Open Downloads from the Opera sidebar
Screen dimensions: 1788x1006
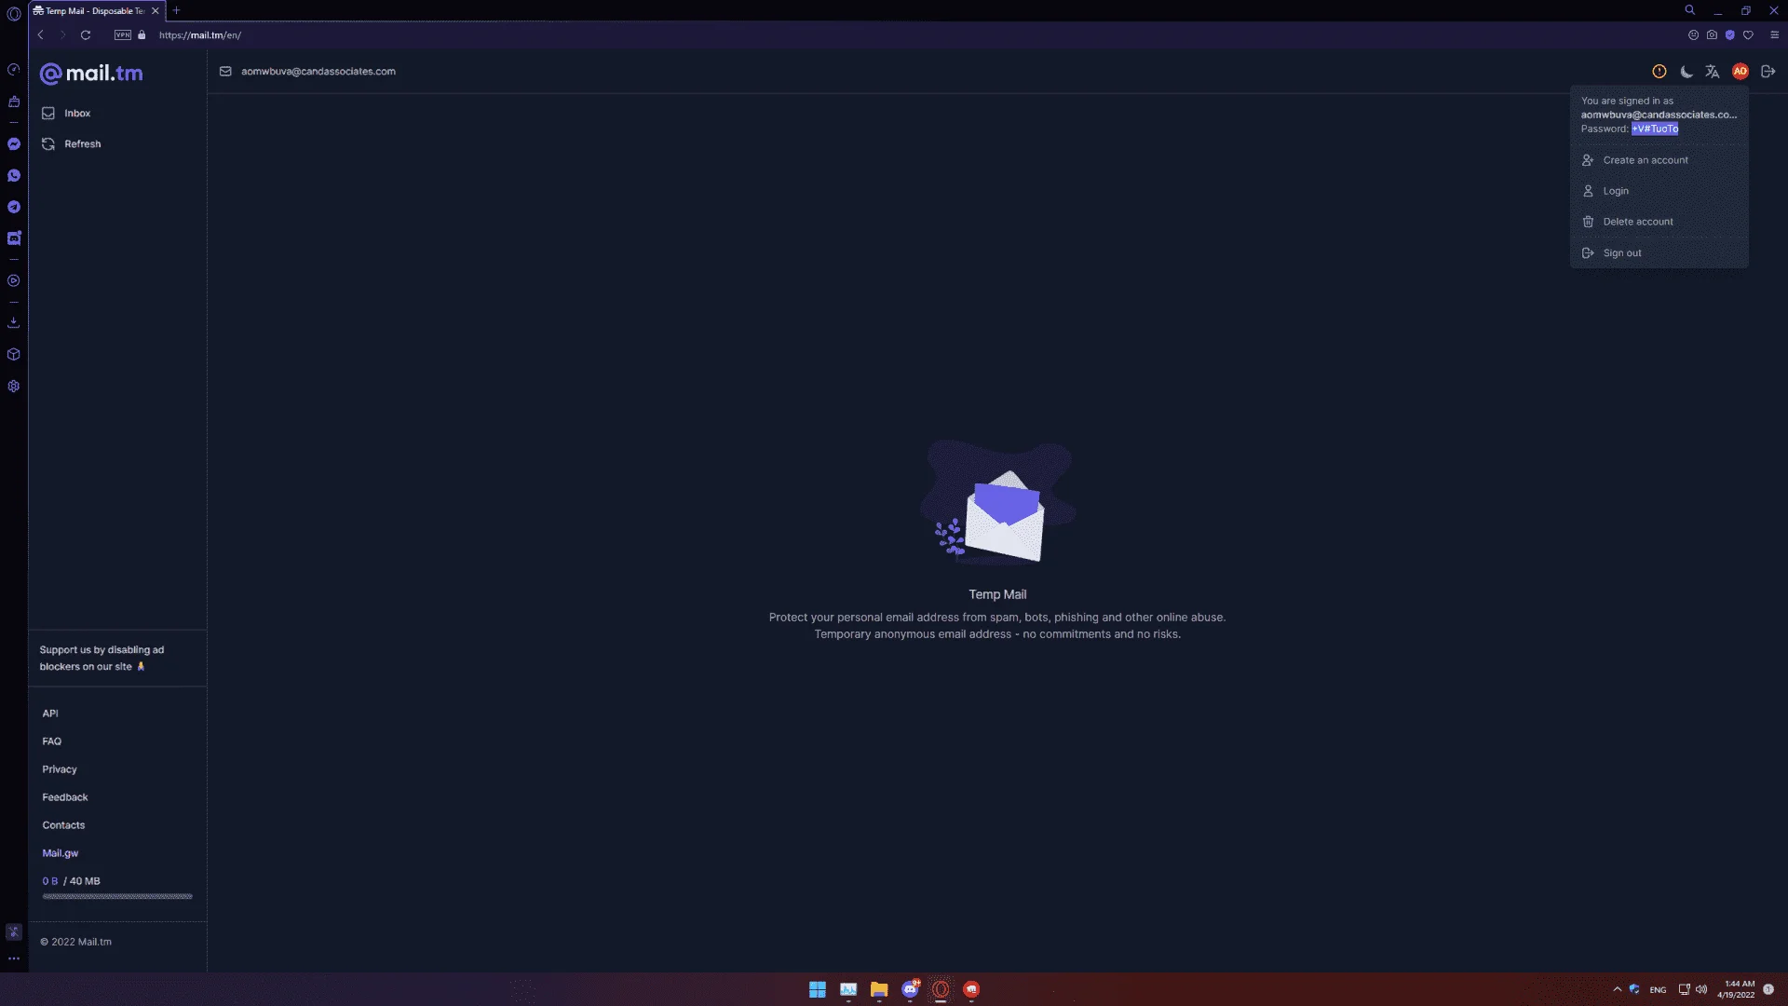[x=14, y=322]
